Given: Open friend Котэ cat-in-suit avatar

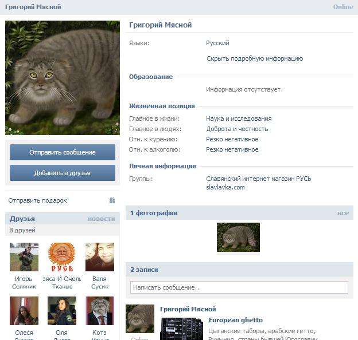Looking at the screenshot, I should pos(100,311).
